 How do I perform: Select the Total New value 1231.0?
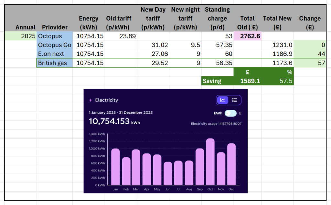point(277,45)
